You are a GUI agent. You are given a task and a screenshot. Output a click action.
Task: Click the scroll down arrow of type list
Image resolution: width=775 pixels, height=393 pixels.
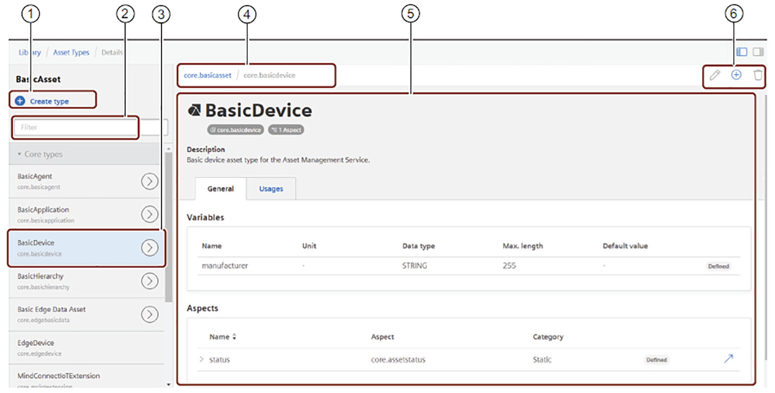pos(169,385)
